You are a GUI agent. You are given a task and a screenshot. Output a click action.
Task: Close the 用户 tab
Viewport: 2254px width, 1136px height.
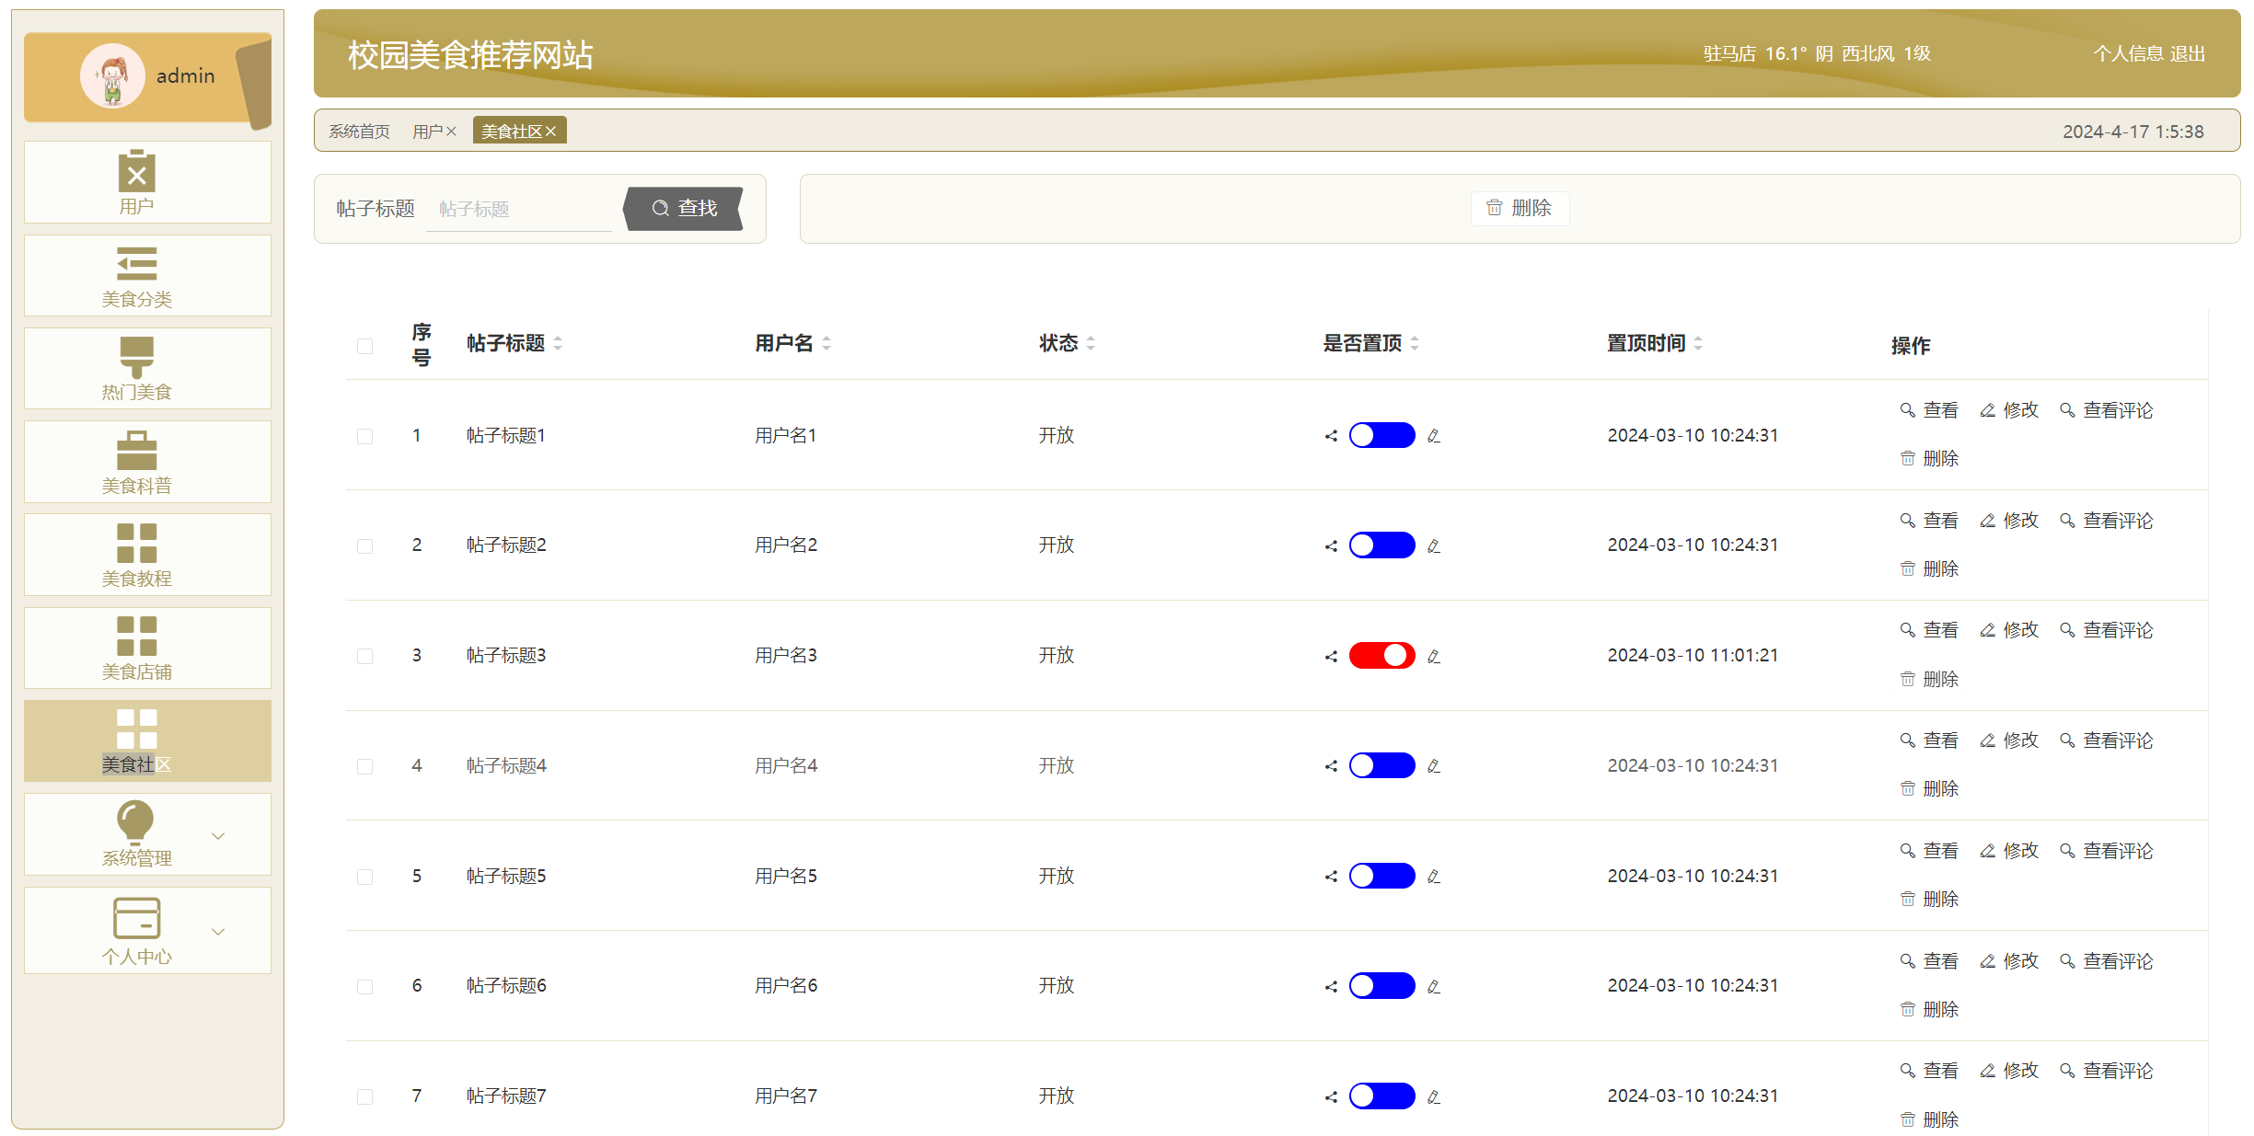(451, 132)
